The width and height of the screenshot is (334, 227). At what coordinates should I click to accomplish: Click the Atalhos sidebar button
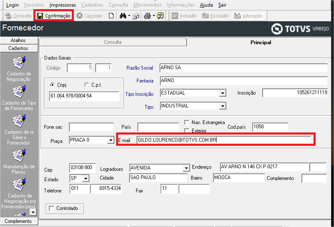[x=19, y=40]
